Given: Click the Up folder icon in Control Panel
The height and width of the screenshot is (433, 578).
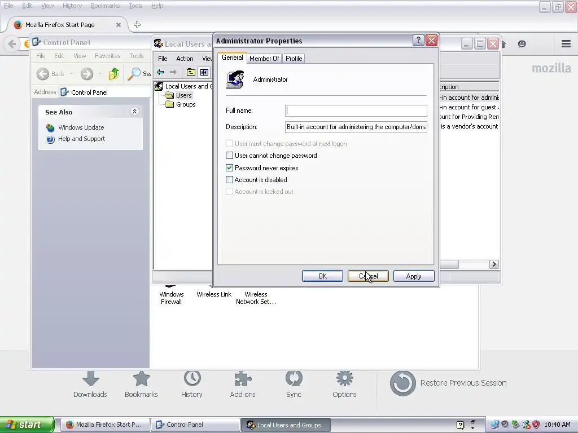Looking at the screenshot, I should 114,74.
